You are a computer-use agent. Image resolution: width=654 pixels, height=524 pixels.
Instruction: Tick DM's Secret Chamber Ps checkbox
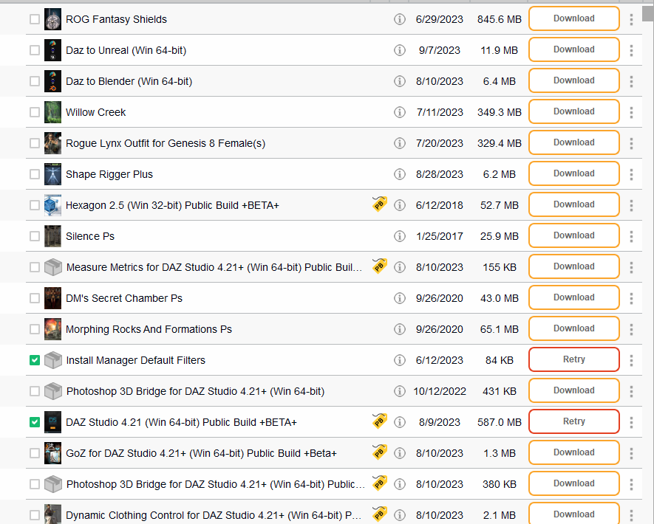[35, 298]
